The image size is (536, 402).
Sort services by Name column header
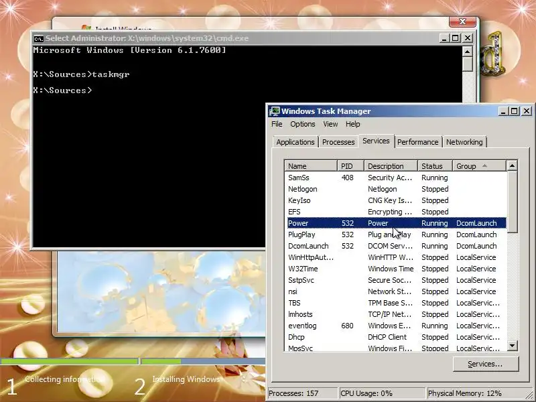pyautogui.click(x=311, y=166)
